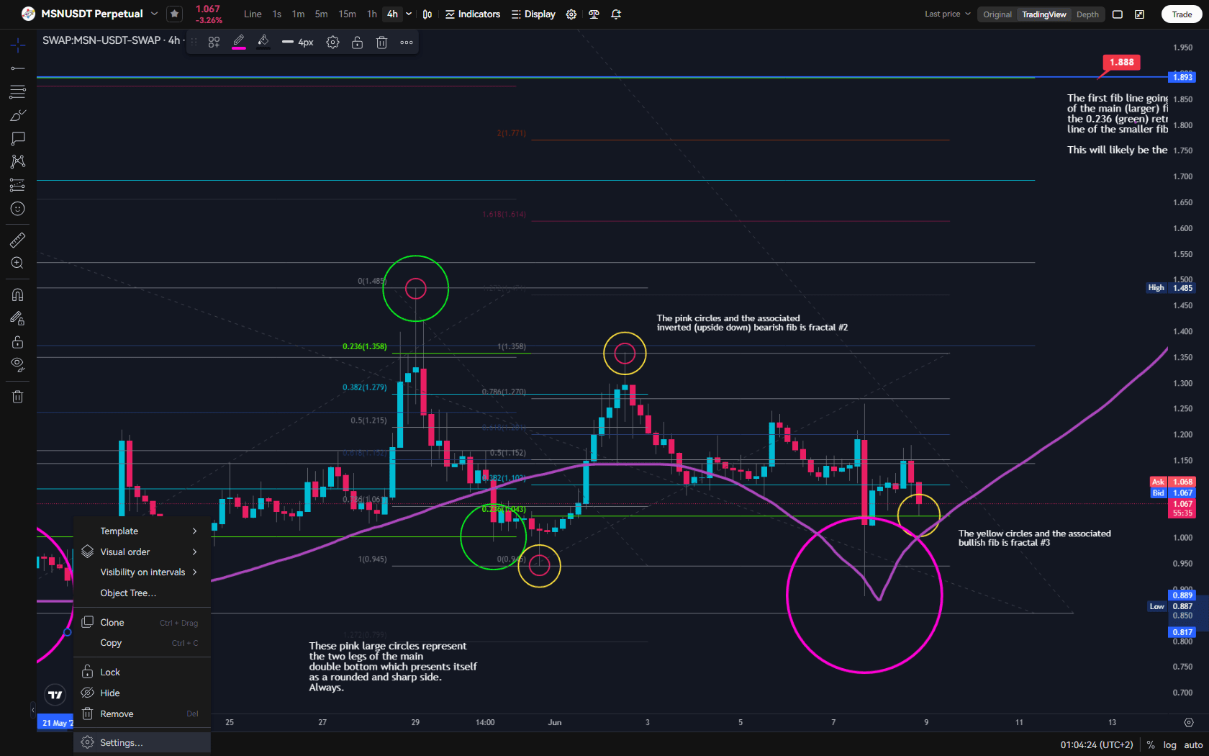
Task: Switch to the Depth chart tab
Action: (x=1087, y=14)
